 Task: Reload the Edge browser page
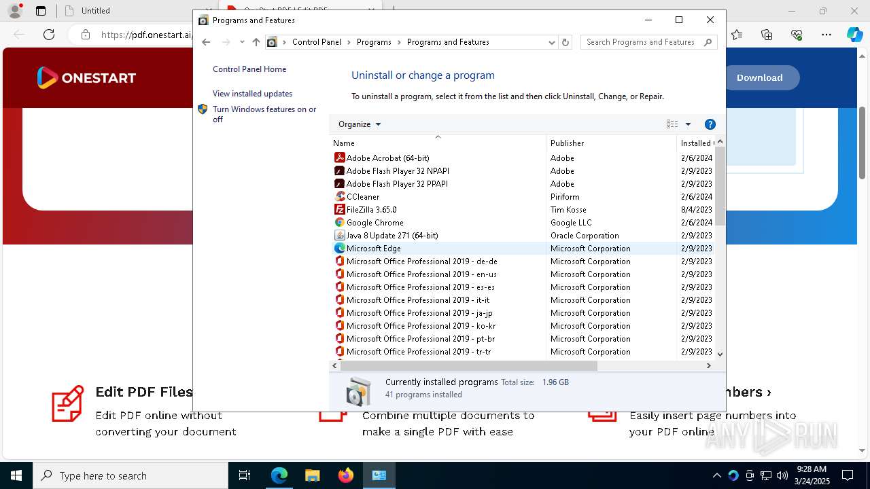49,35
